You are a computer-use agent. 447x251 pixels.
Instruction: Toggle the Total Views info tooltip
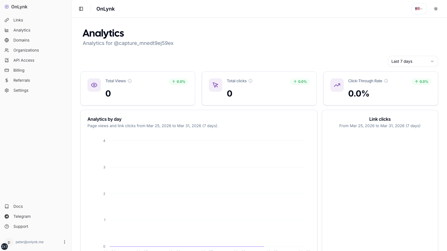click(x=130, y=81)
